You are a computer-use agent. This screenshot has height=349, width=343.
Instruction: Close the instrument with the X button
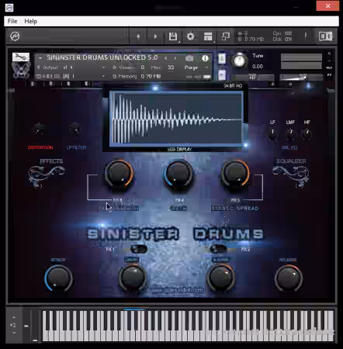point(329,54)
